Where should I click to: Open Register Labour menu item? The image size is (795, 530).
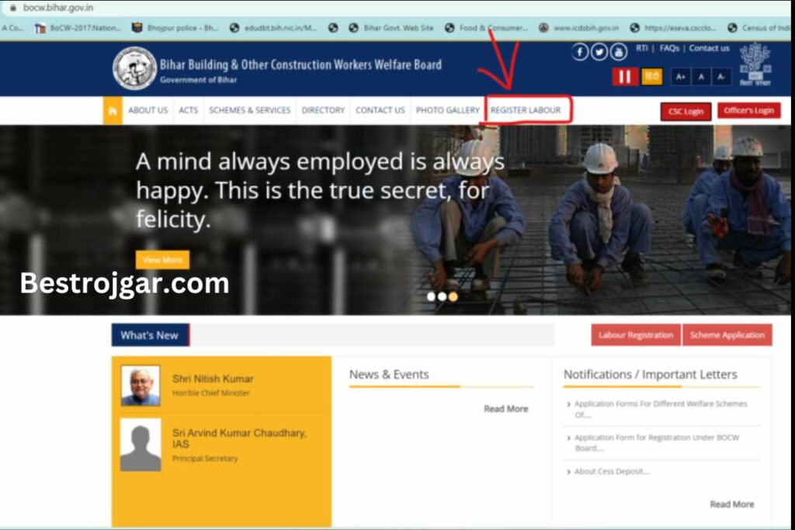526,111
